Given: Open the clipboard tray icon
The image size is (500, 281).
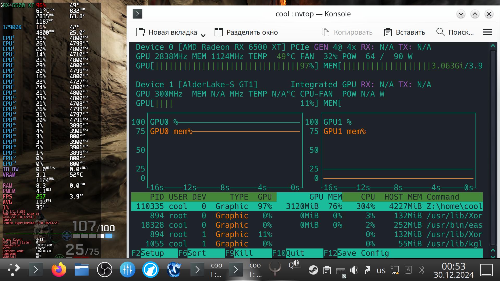Looking at the screenshot, I should pos(327,270).
